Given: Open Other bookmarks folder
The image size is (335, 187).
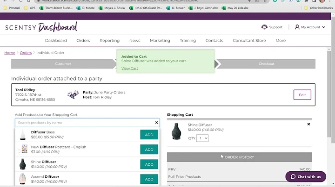Looking at the screenshot, I should 318,8.
